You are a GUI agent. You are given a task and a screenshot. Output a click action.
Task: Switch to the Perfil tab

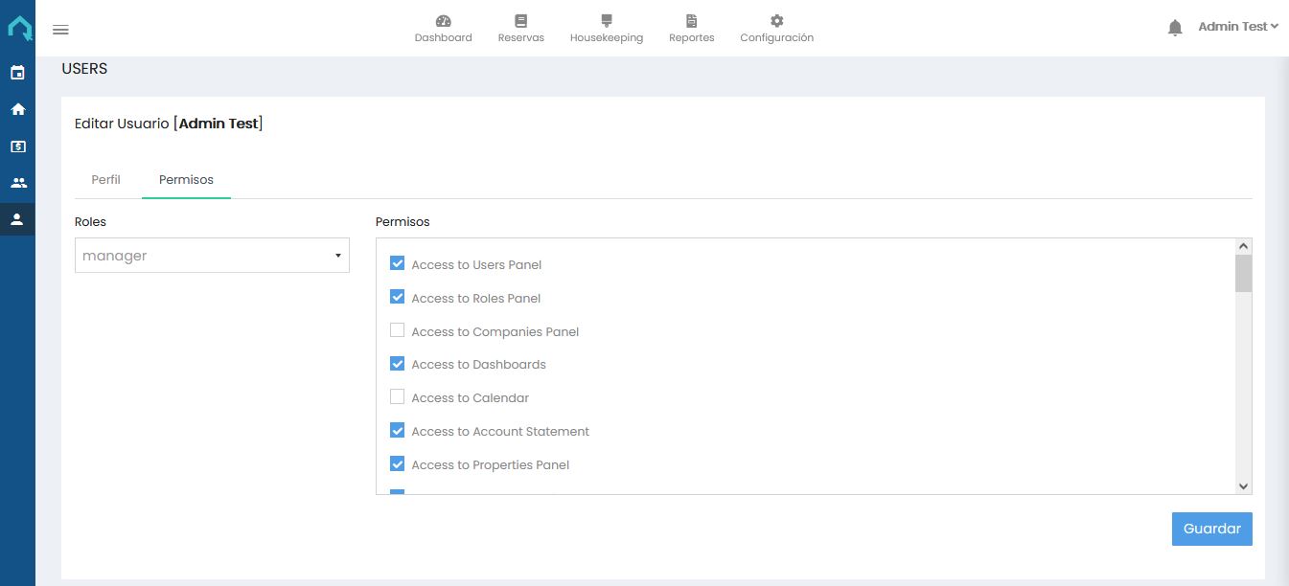pos(105,179)
